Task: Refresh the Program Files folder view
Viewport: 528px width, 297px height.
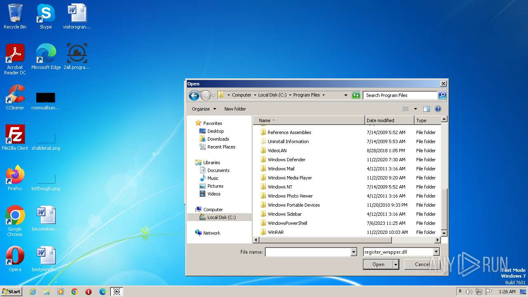Action: [x=356, y=95]
